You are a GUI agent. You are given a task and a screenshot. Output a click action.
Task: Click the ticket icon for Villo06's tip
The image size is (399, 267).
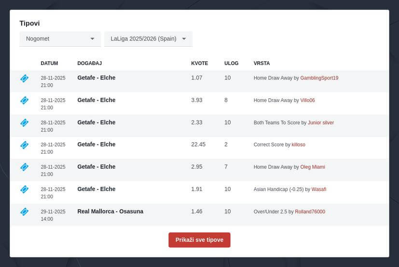click(24, 100)
